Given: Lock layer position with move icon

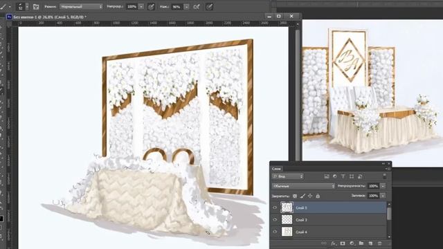Looking at the screenshot, I should point(310,196).
